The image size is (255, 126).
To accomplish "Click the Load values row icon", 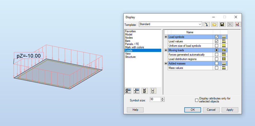I will click(224, 41).
